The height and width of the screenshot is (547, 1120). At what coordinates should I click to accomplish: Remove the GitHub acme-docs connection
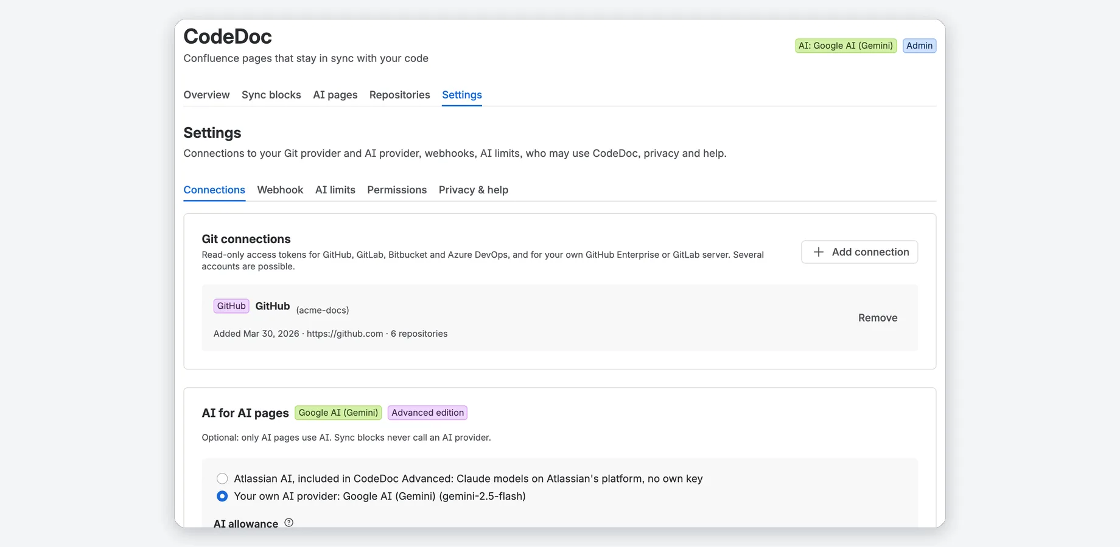click(878, 318)
